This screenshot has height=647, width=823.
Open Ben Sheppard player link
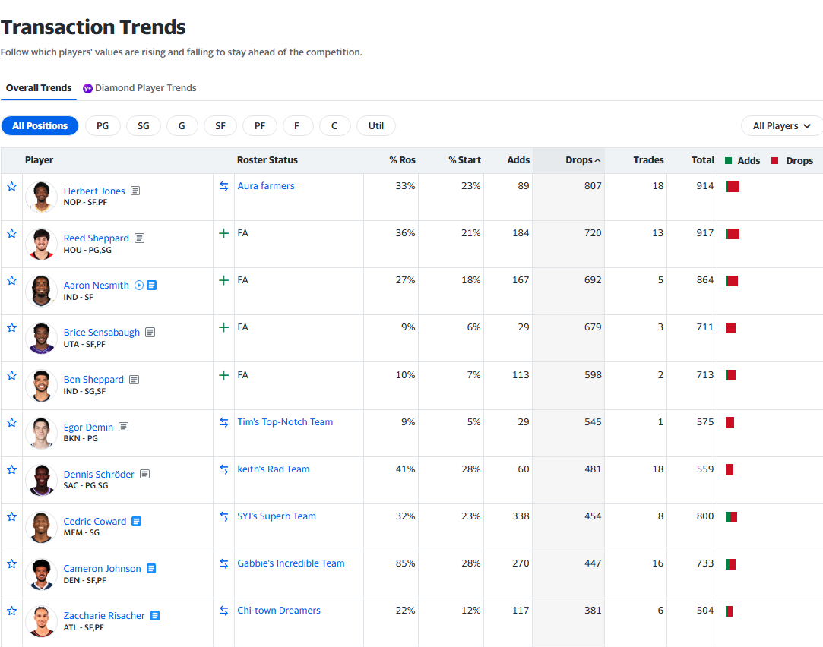(93, 380)
